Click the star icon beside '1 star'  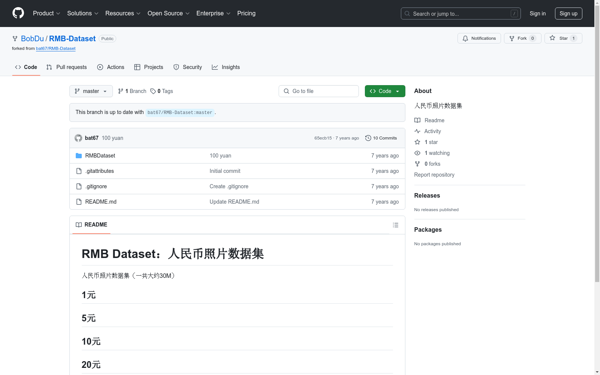(417, 142)
